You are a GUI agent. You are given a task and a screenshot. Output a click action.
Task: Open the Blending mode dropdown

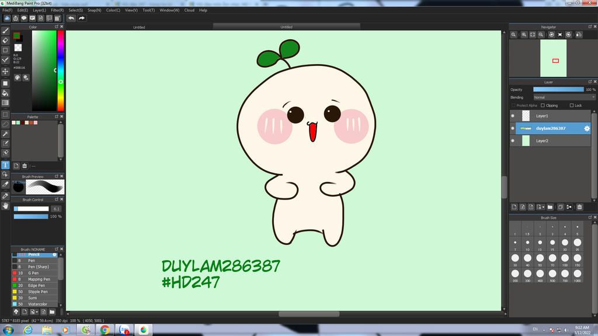pyautogui.click(x=564, y=97)
